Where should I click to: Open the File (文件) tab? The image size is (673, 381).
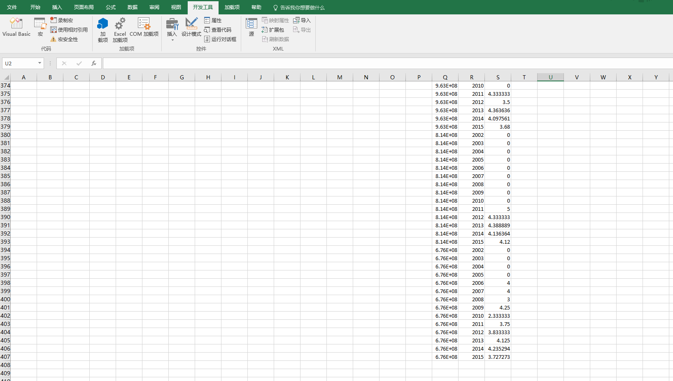[x=12, y=7]
